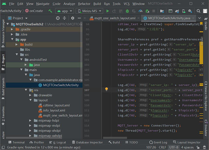Click the collapse all icon in Project panel

coord(64,18)
